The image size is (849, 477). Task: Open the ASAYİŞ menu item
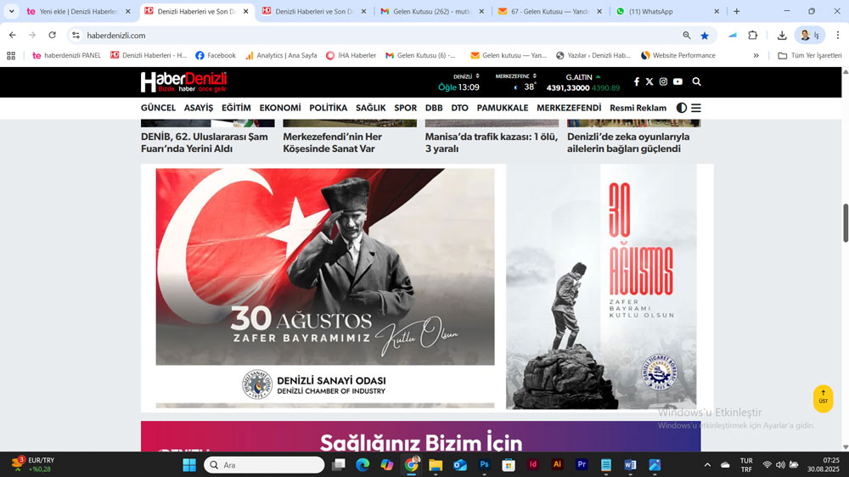(x=199, y=108)
